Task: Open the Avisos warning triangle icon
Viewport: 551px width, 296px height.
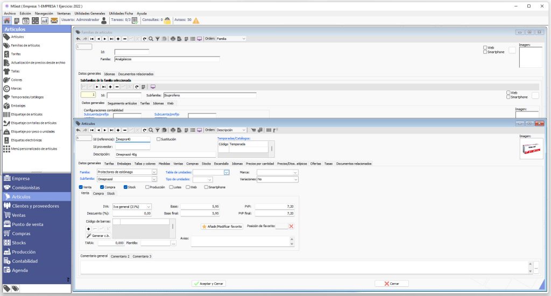Action: (x=196, y=20)
